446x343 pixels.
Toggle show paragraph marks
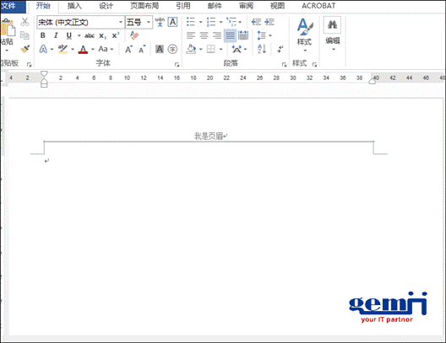(x=280, y=49)
